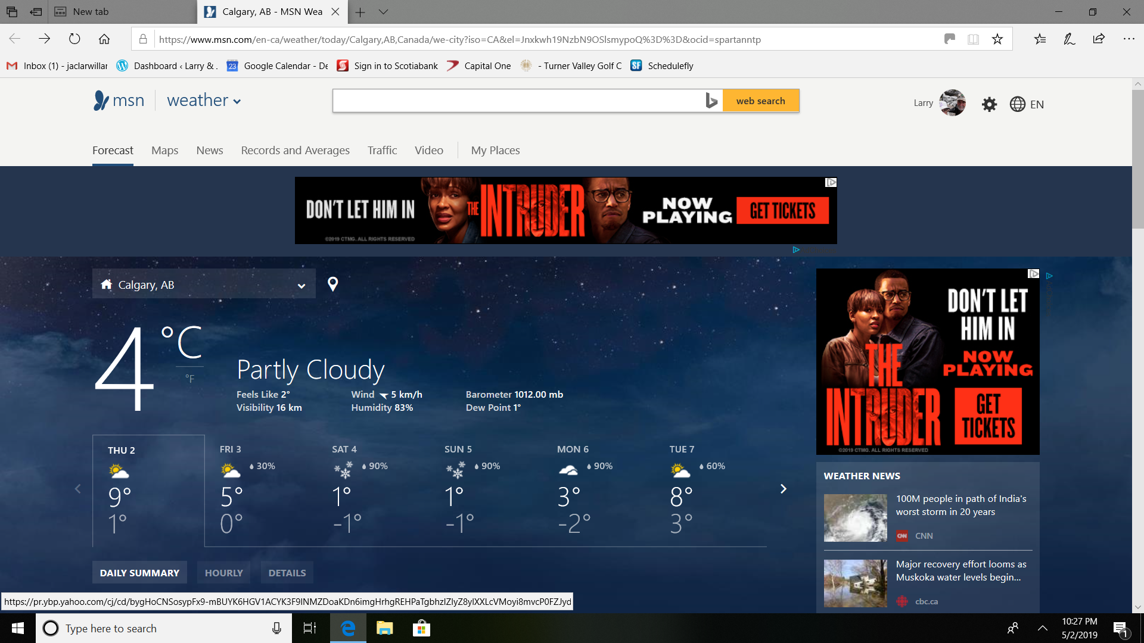Open Edge reading view icon
Screen dimensions: 1144x643
click(x=973, y=39)
